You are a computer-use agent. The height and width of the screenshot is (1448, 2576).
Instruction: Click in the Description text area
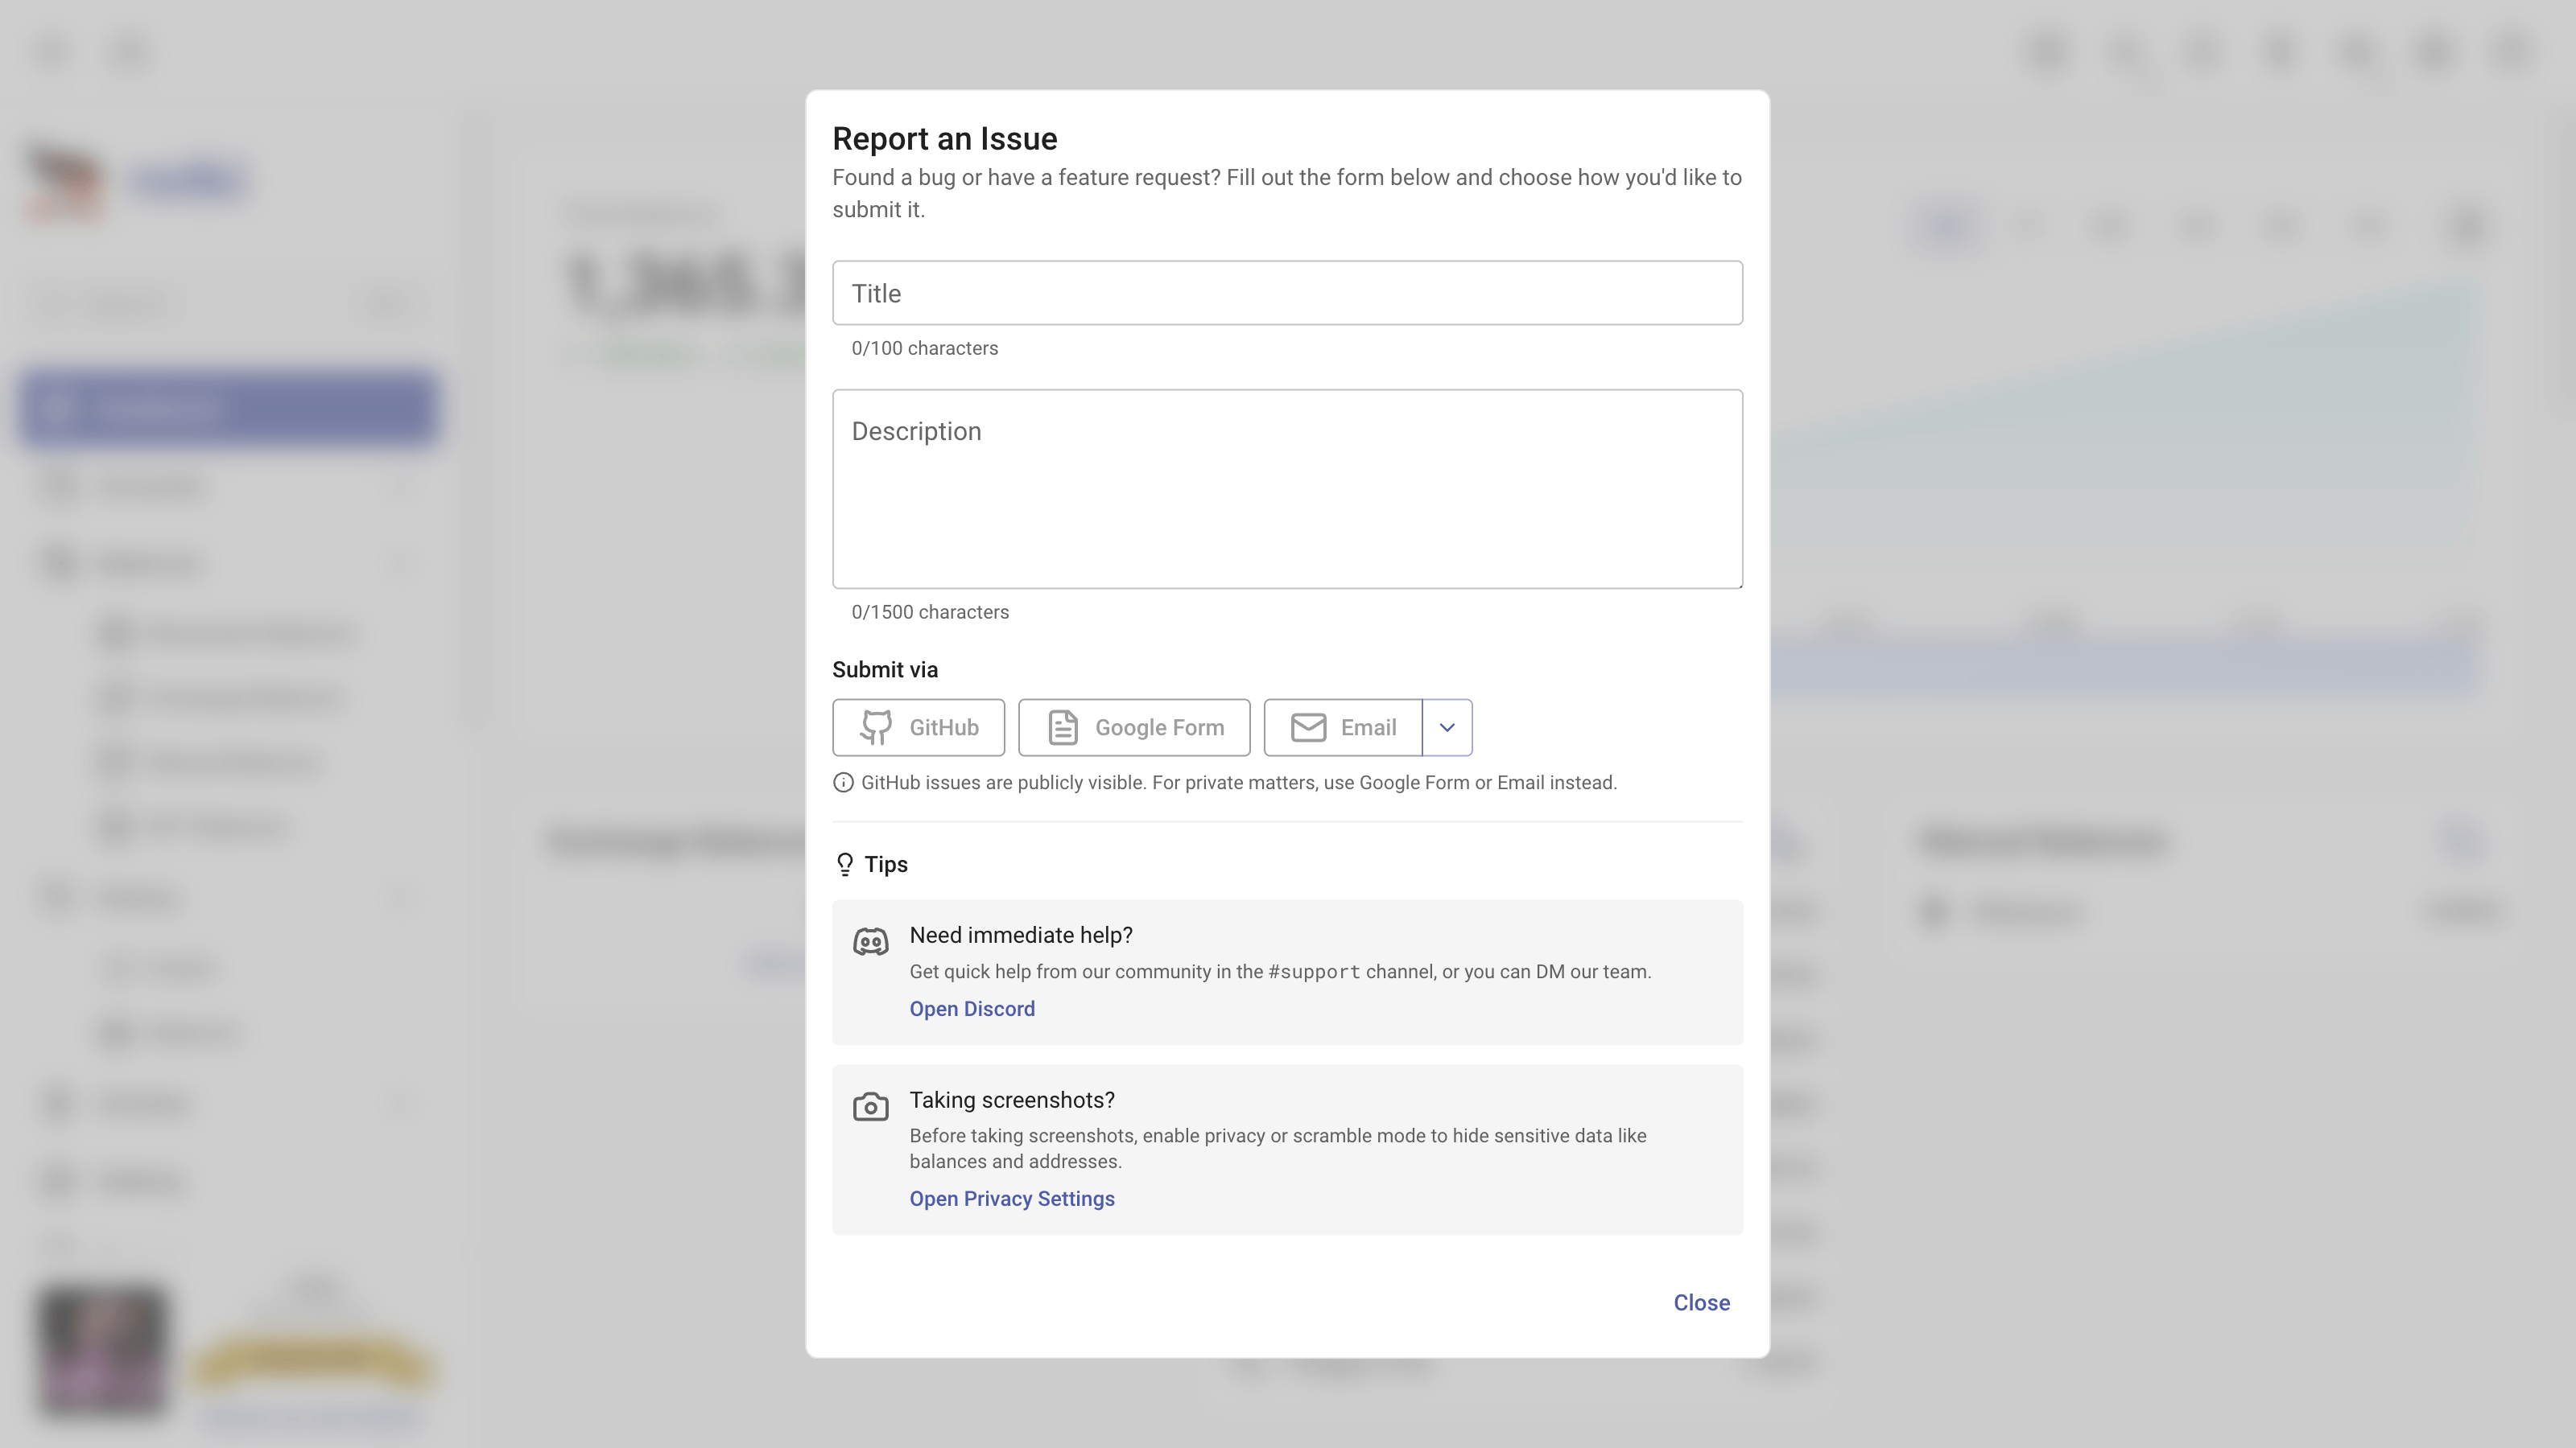tap(1287, 488)
